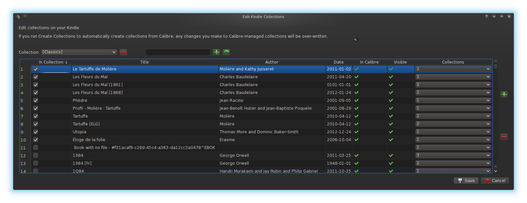Image resolution: width=527 pixels, height=203 pixels.
Task: Click the table scrollbar down arrow
Action: point(496,171)
